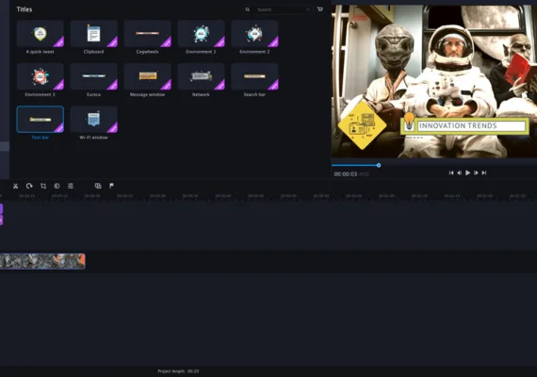Click the Titles panel heading
Viewport: 537px width, 377px height.
(24, 9)
